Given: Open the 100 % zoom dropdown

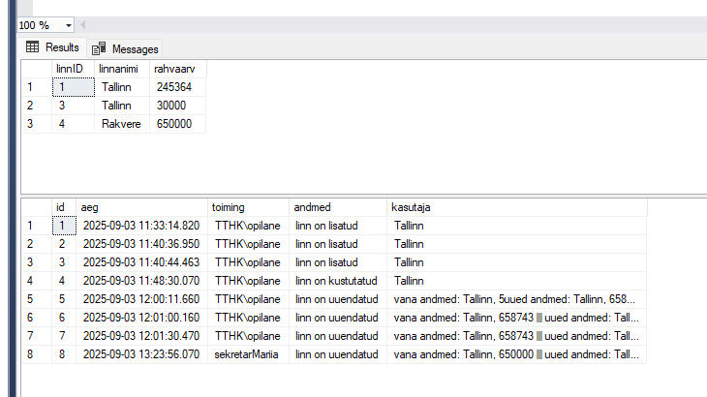Looking at the screenshot, I should pyautogui.click(x=67, y=24).
